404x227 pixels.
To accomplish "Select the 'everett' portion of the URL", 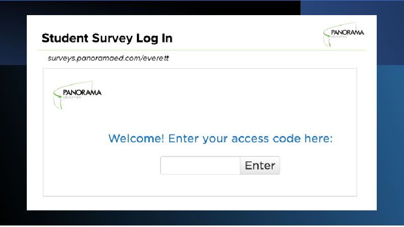I will click(156, 58).
